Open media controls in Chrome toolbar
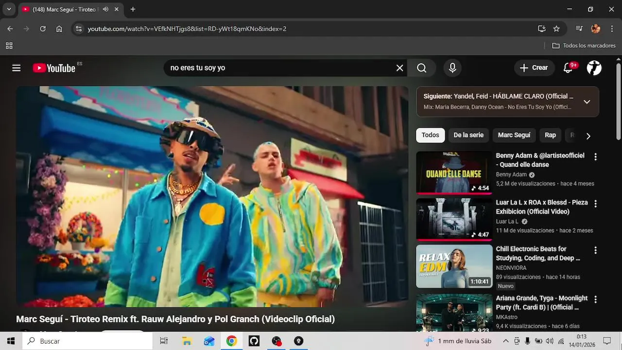 (579, 29)
